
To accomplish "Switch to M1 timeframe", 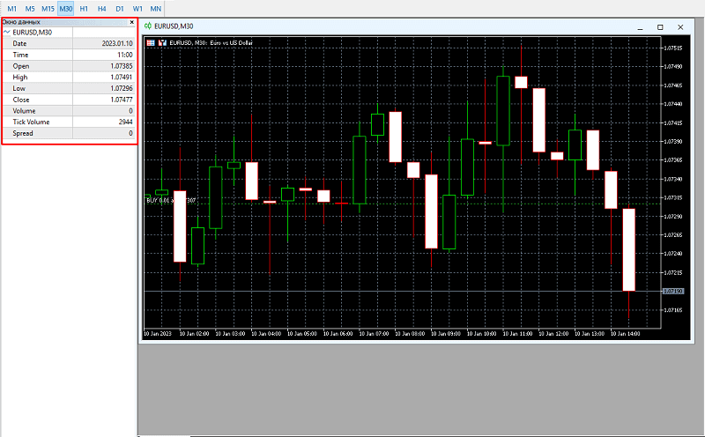I will click(12, 9).
